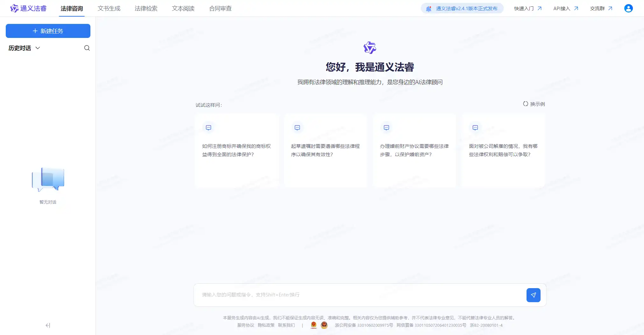This screenshot has width=644, height=335.
Task: Open the 合同审查 tab
Action: pos(220,9)
